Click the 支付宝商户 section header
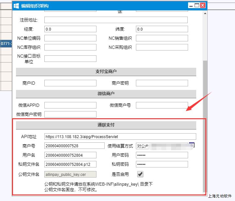This screenshot has width=235, height=201. pos(106,72)
